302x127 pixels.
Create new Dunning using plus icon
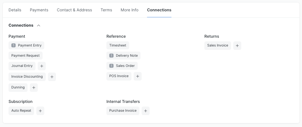(34, 88)
